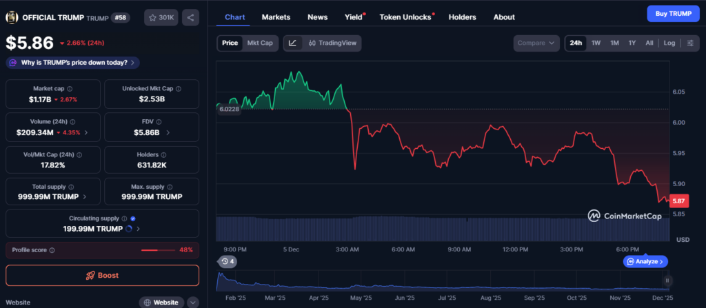Expand Volume (24h) details arrow

pos(85,132)
